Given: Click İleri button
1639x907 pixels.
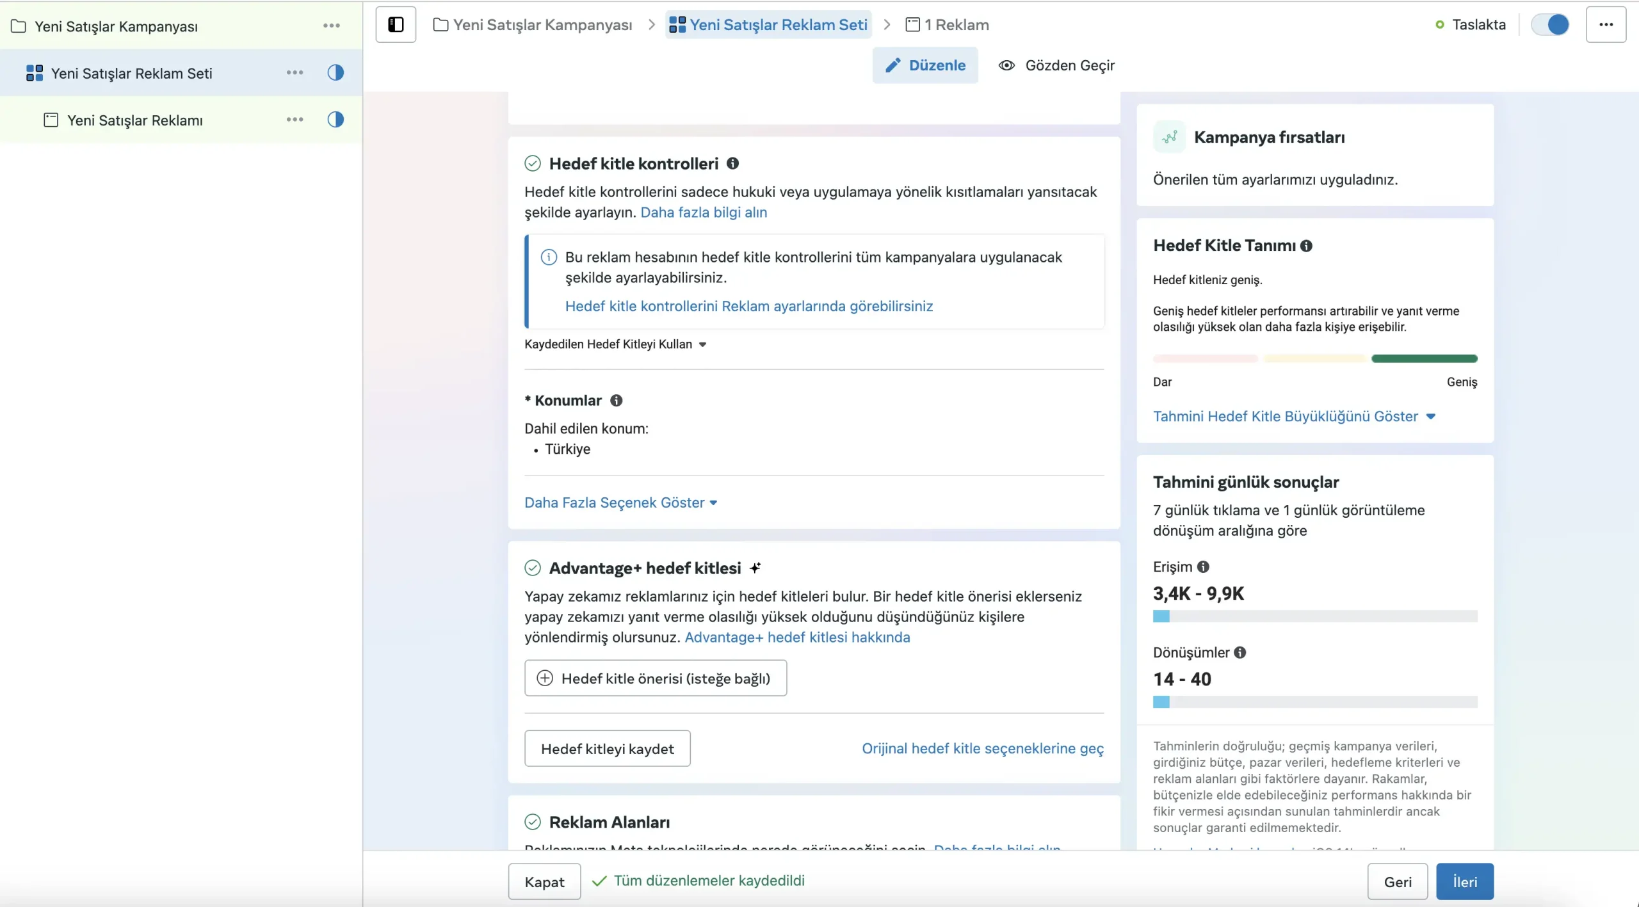Looking at the screenshot, I should tap(1465, 882).
